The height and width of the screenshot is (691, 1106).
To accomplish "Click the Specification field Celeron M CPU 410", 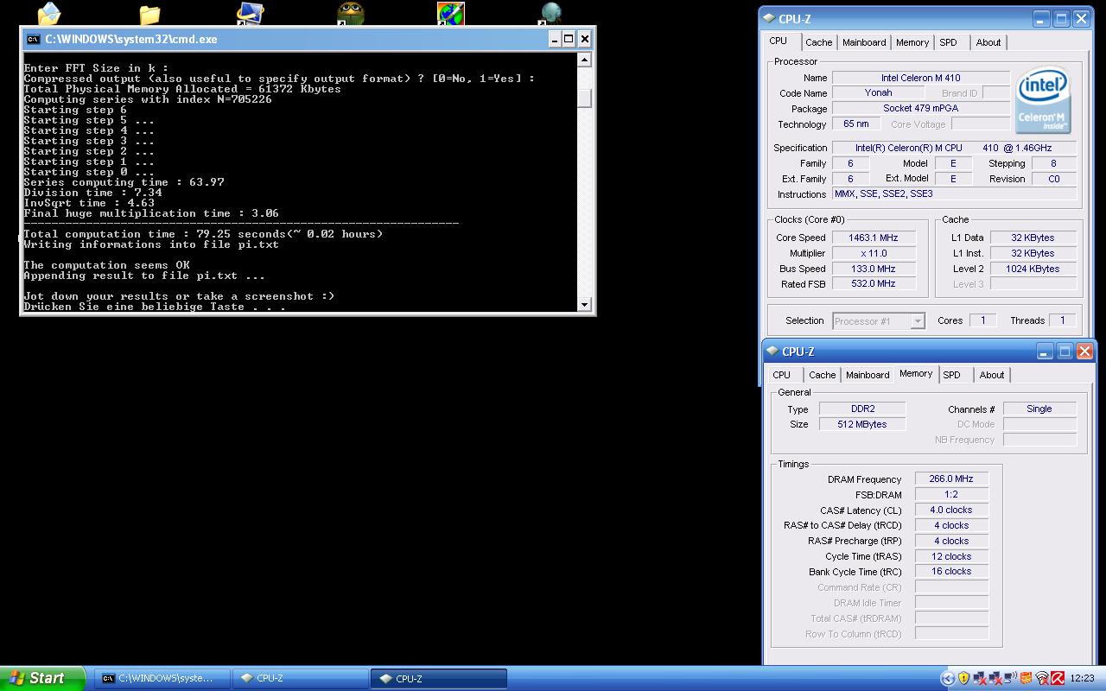I will tap(954, 149).
